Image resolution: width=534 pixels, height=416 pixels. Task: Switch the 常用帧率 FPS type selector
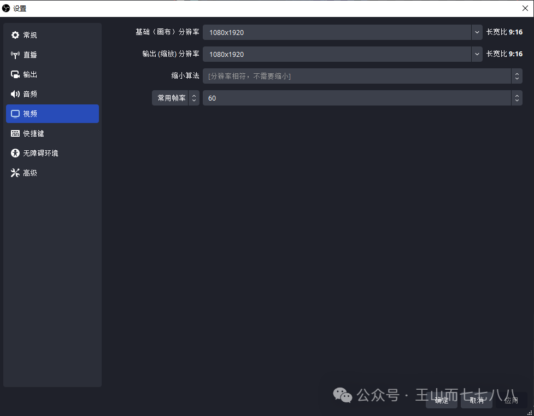[175, 98]
